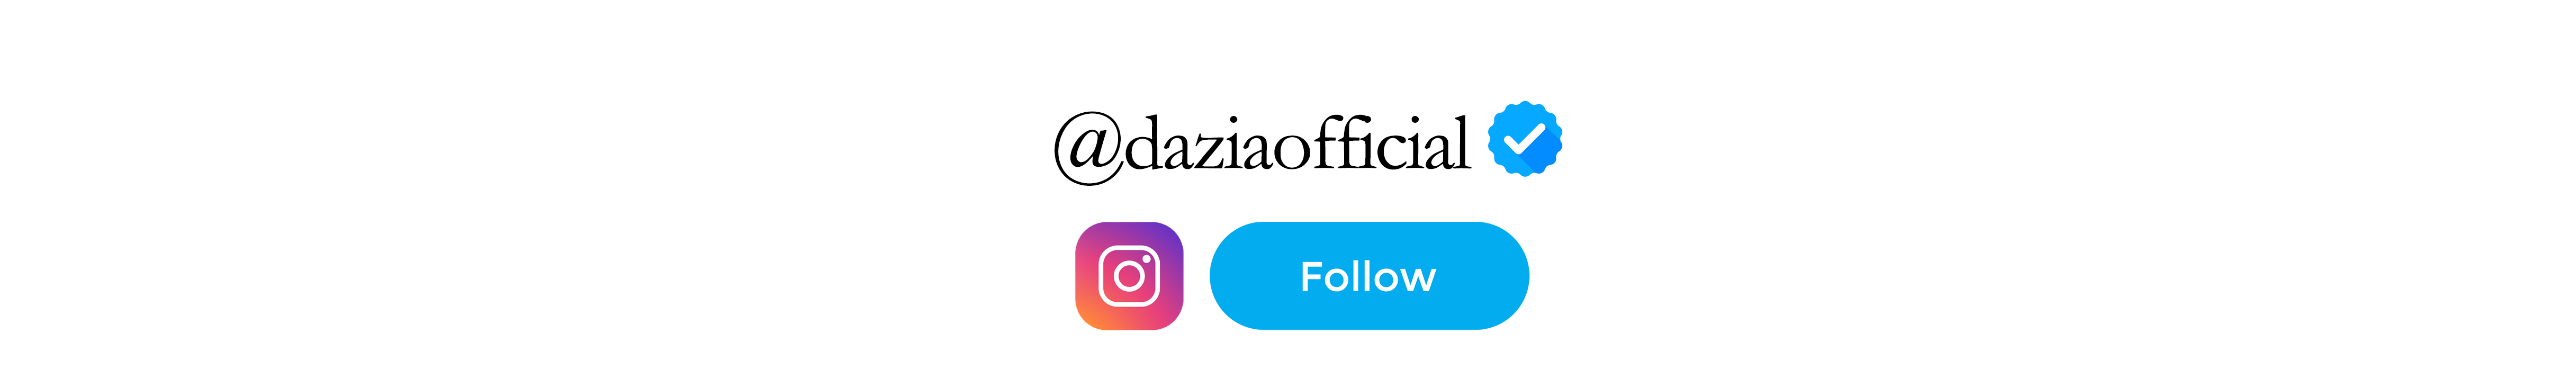This screenshot has height=387, width=2576.
Task: Click the serif @daziaofficial heading
Action: [x=1263, y=147]
